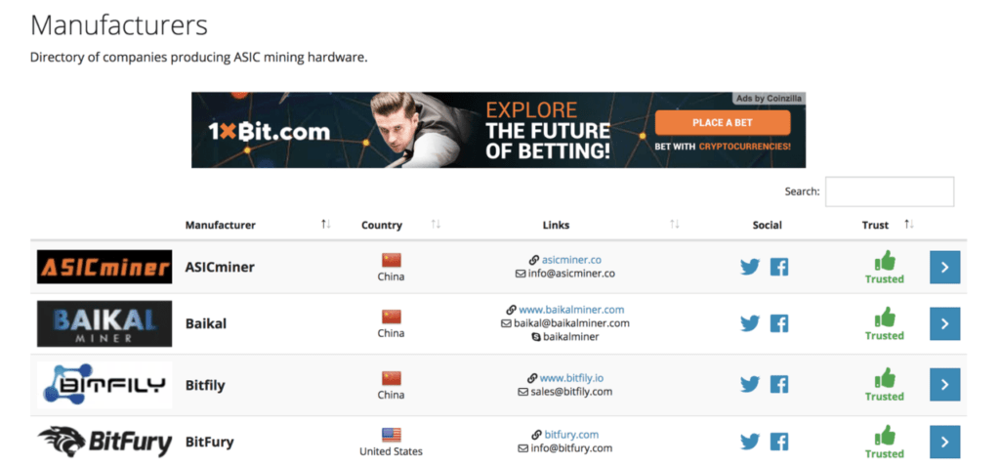Click the ASICminer Trusted thumbs-up icon
Image resolution: width=1000 pixels, height=467 pixels.
(x=885, y=260)
